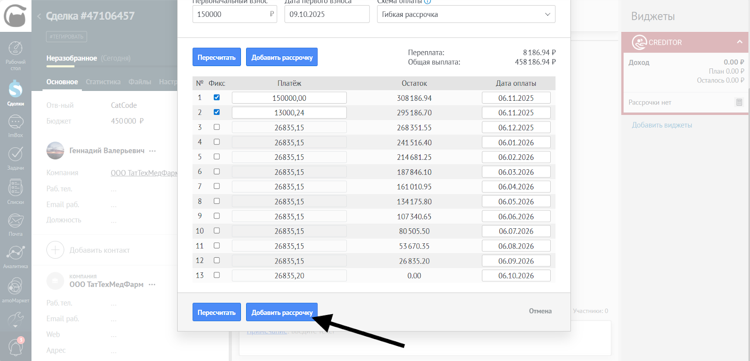Open Задачи tasks icon

click(x=15, y=158)
